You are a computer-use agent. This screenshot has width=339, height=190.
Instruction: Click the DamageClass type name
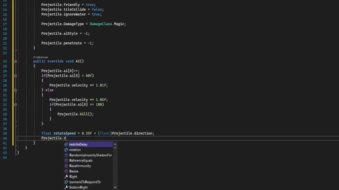101,24
